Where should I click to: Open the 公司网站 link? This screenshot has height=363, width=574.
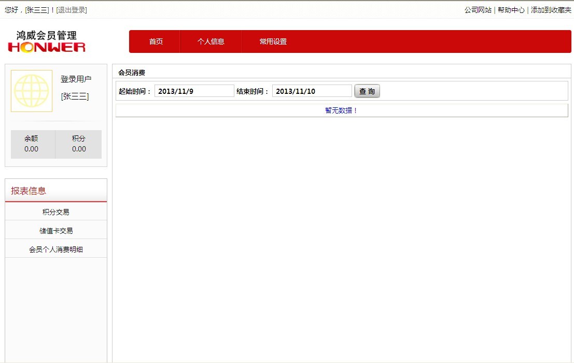coord(478,10)
